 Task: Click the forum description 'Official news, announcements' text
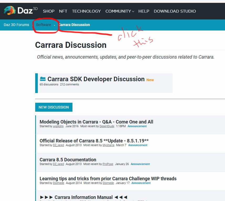click(x=125, y=57)
